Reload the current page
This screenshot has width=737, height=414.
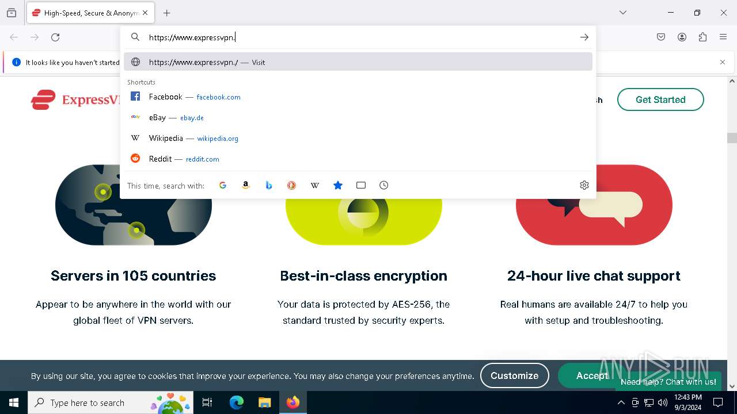[x=55, y=37]
